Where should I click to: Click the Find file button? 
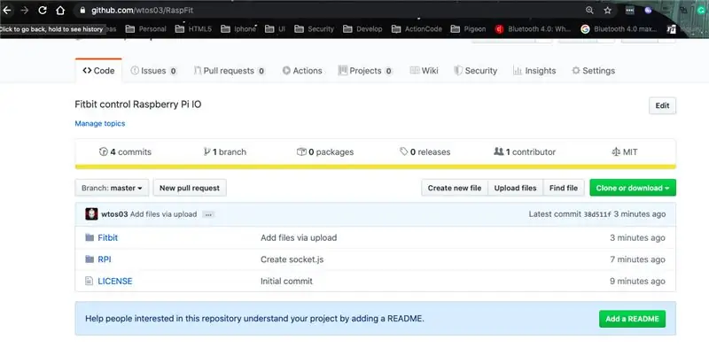point(564,188)
